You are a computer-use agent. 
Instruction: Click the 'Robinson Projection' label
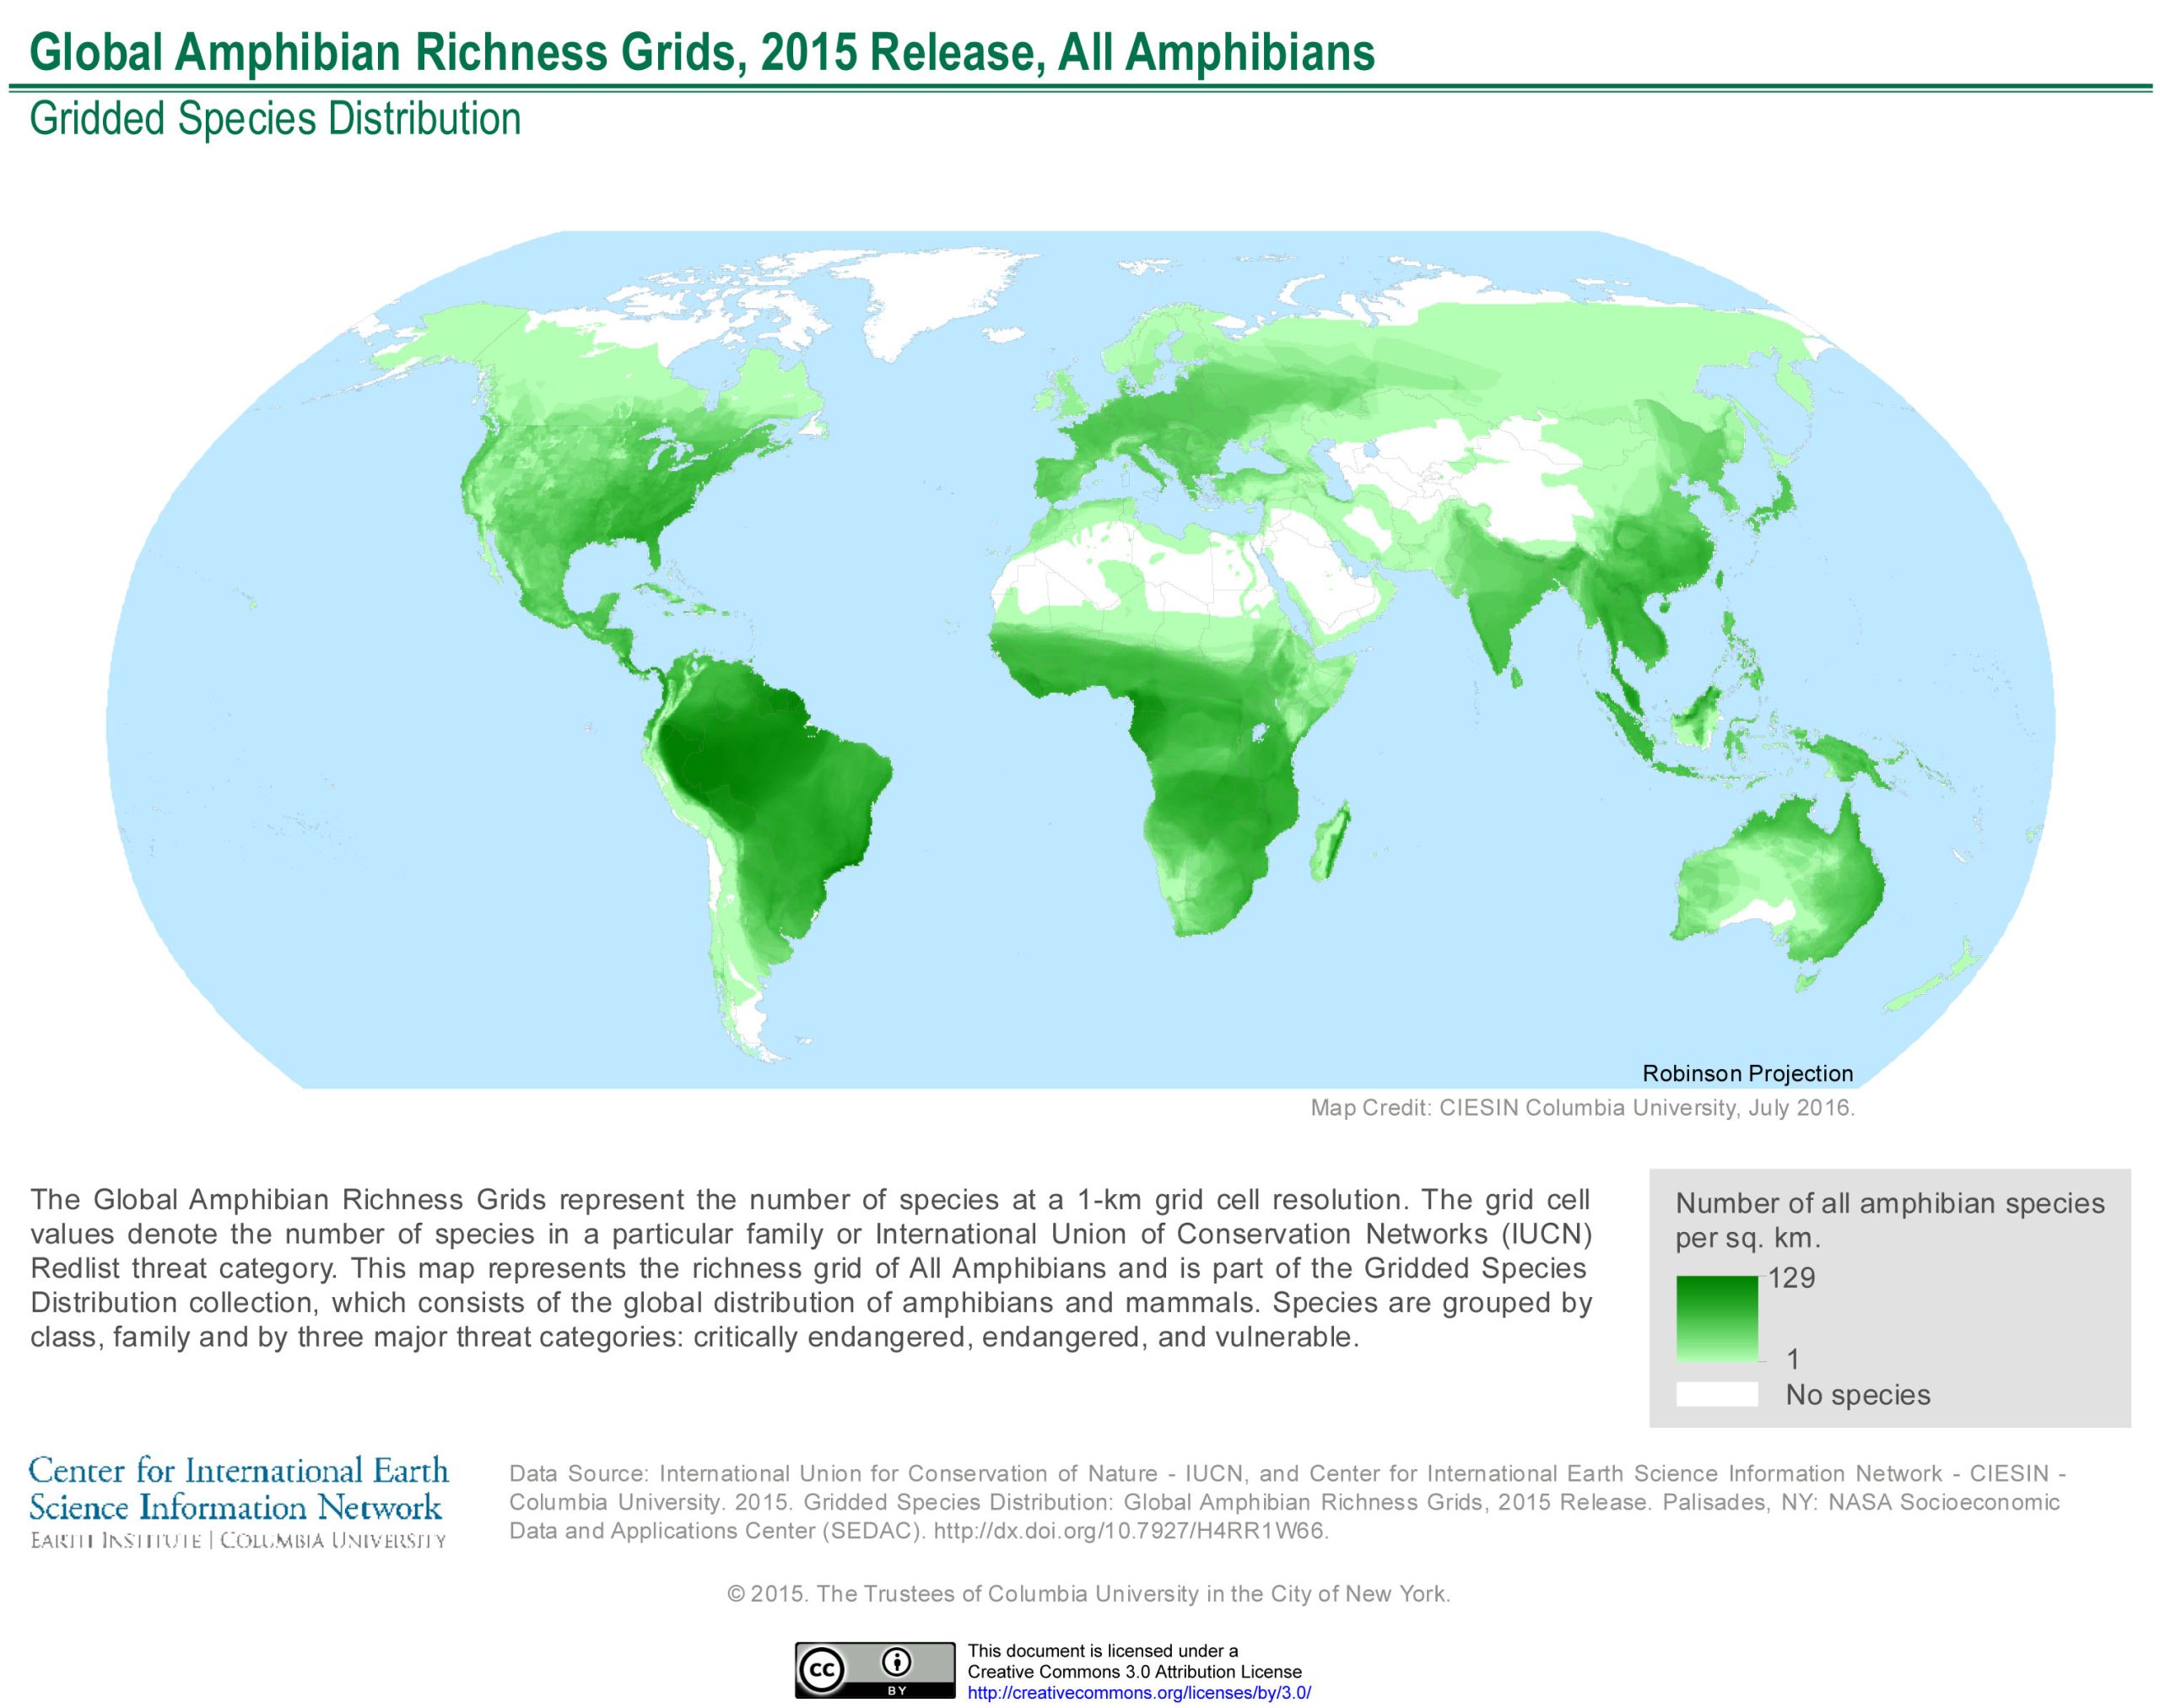[x=1748, y=1073]
